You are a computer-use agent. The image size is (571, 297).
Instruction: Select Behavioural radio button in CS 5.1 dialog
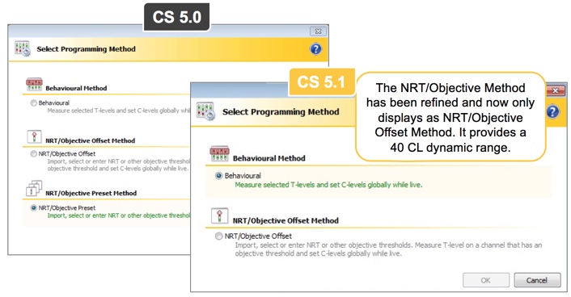(218, 176)
